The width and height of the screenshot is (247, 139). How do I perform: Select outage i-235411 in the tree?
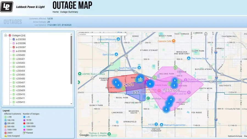click(20, 98)
